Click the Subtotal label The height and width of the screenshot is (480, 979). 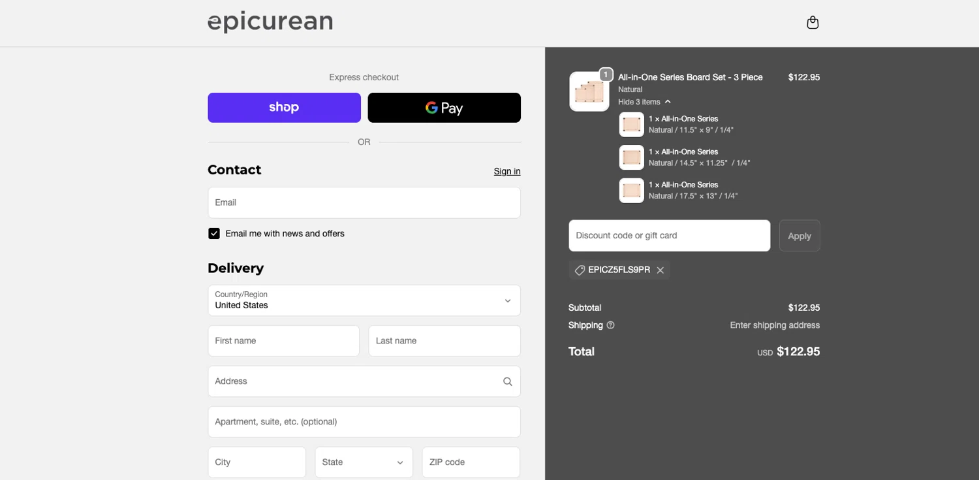585,308
